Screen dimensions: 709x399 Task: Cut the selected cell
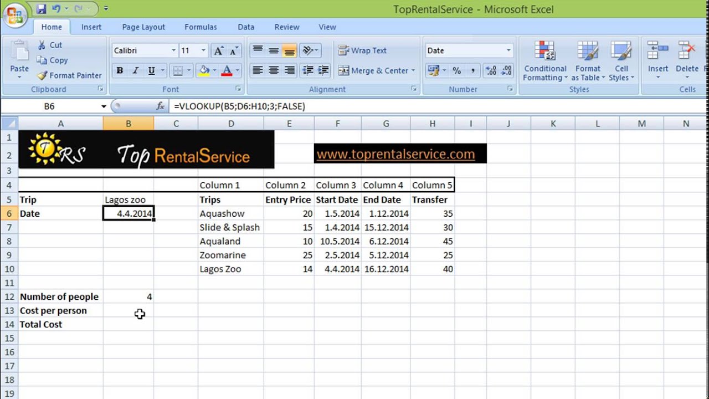coord(50,45)
